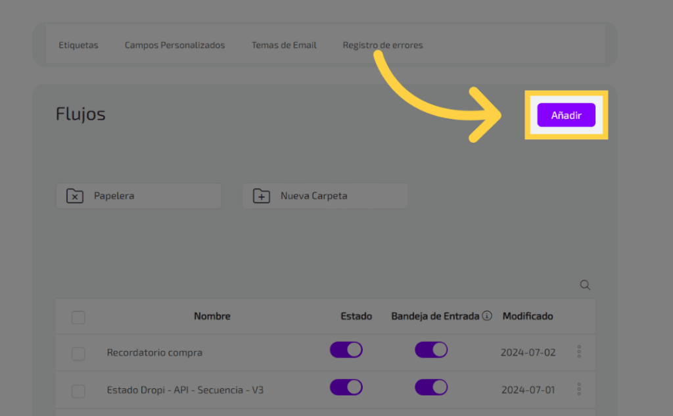Open the Etiquetas tab
Viewport: 673px width, 416px height.
[x=78, y=45]
